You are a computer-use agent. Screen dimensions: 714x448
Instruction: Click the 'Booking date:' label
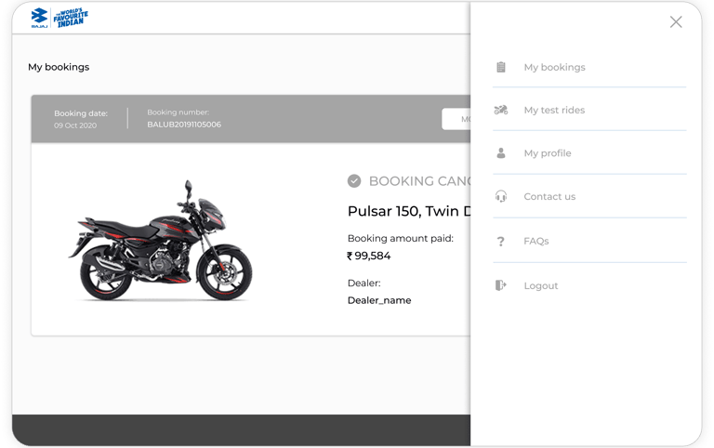click(81, 113)
